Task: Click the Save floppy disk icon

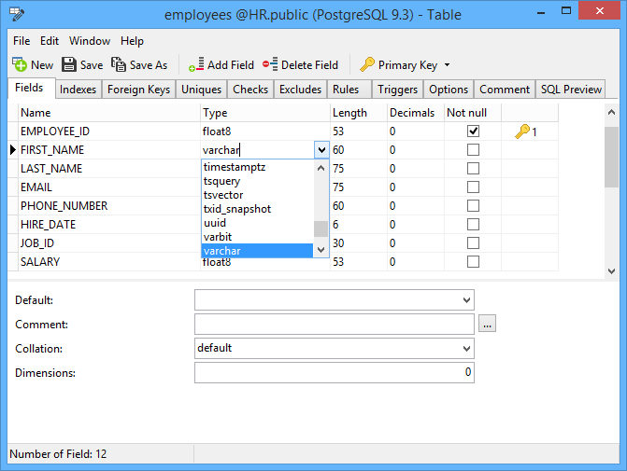Action: pos(69,64)
